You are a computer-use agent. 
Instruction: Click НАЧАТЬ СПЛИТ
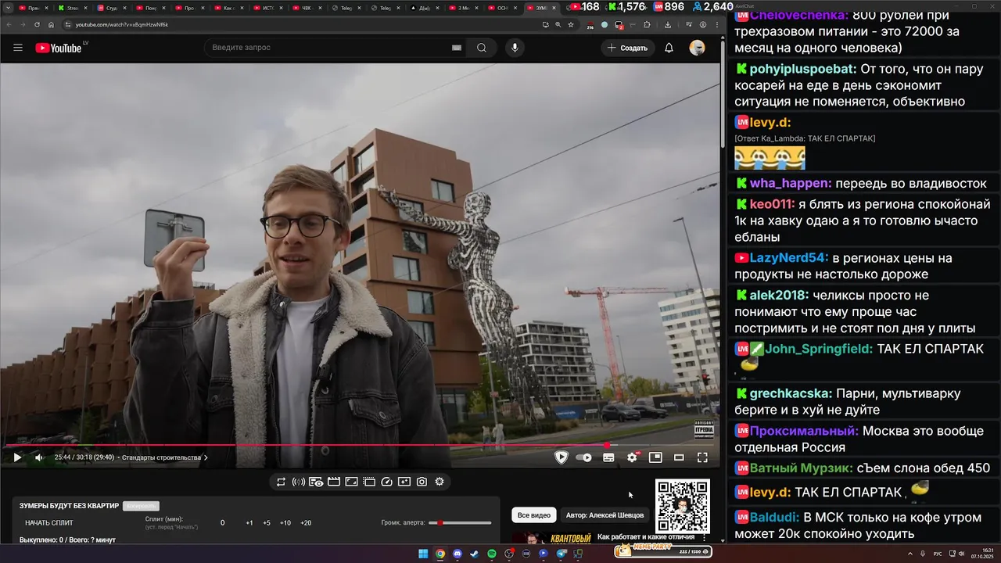coord(49,523)
